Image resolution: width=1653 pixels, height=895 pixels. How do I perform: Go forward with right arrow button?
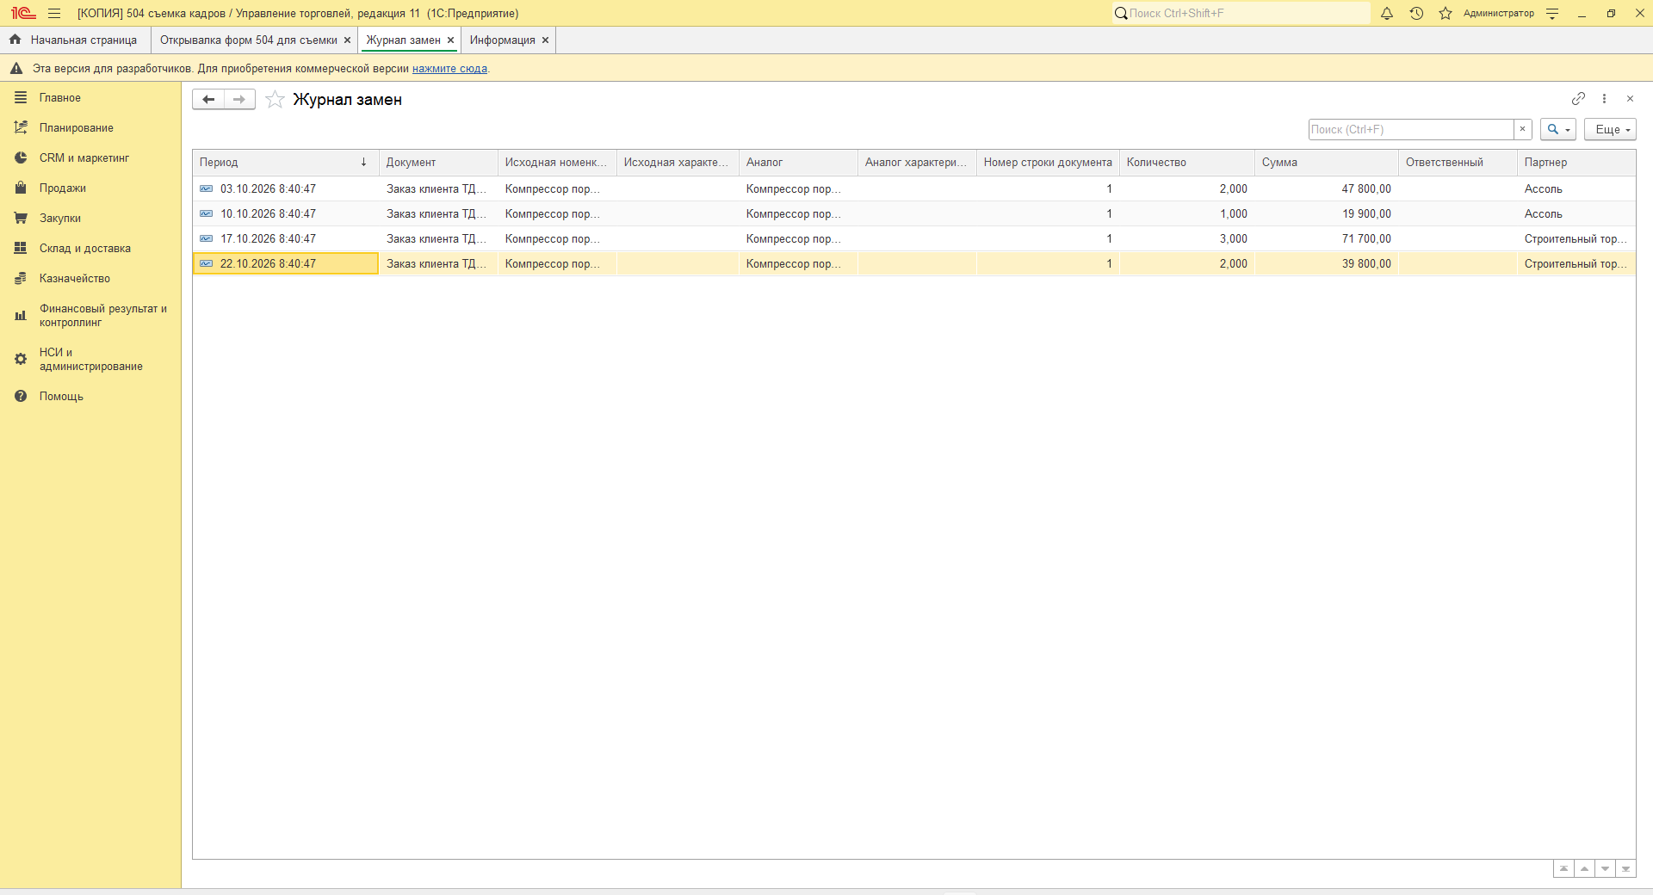(239, 100)
